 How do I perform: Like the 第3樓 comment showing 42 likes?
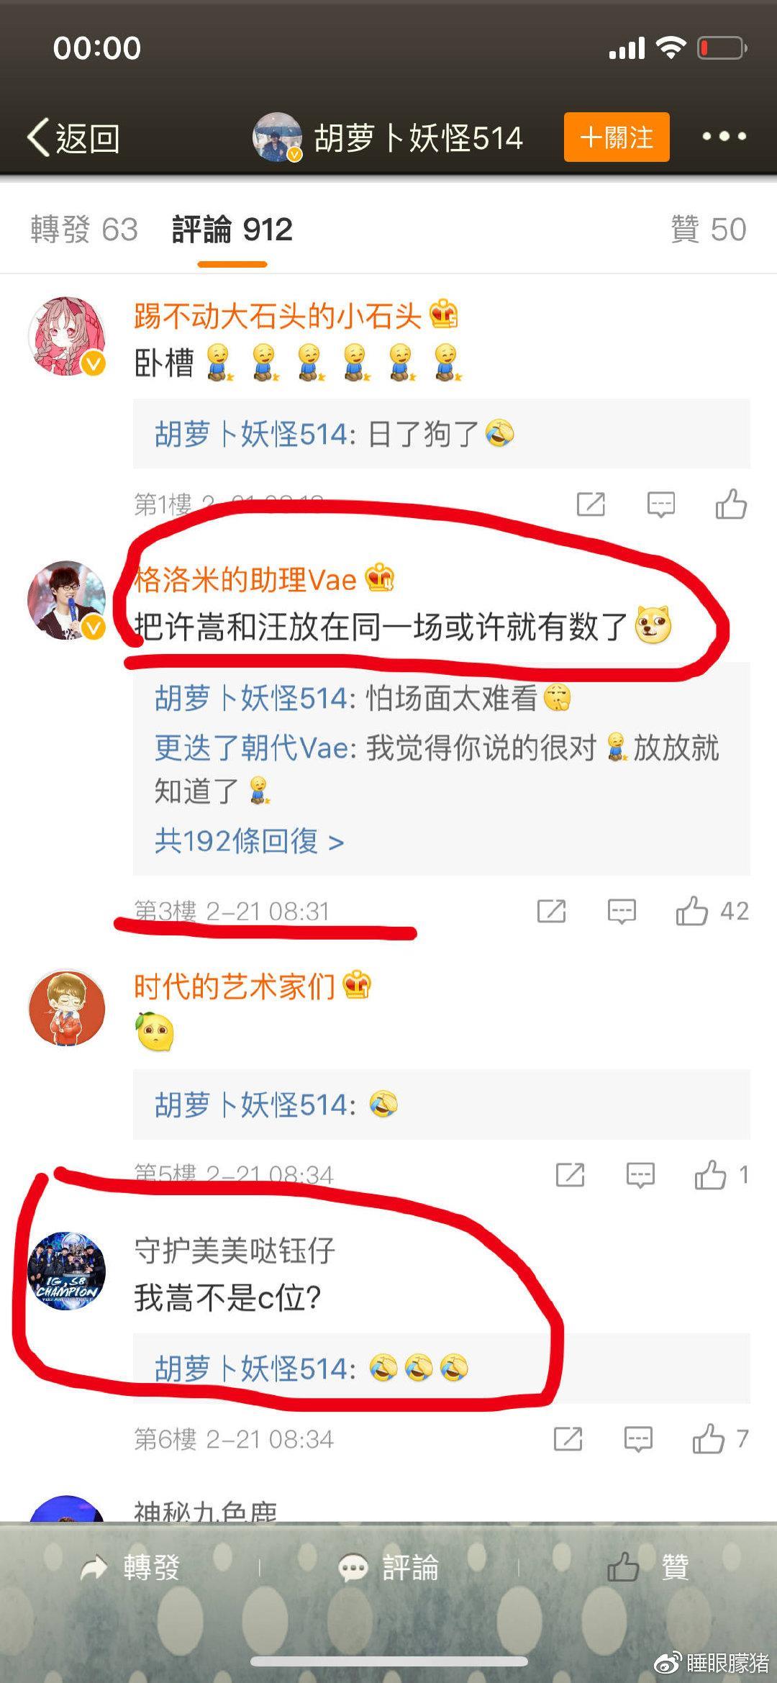tap(712, 911)
